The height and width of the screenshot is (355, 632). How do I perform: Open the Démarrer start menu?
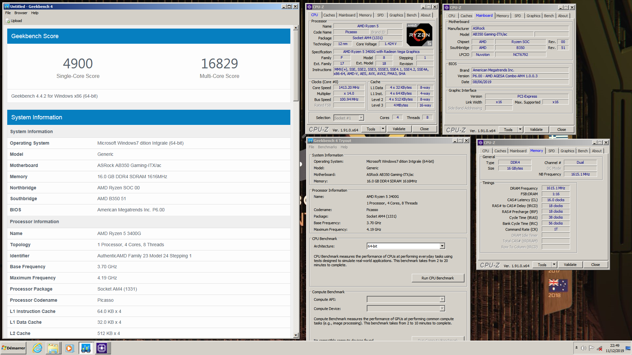(x=13, y=348)
